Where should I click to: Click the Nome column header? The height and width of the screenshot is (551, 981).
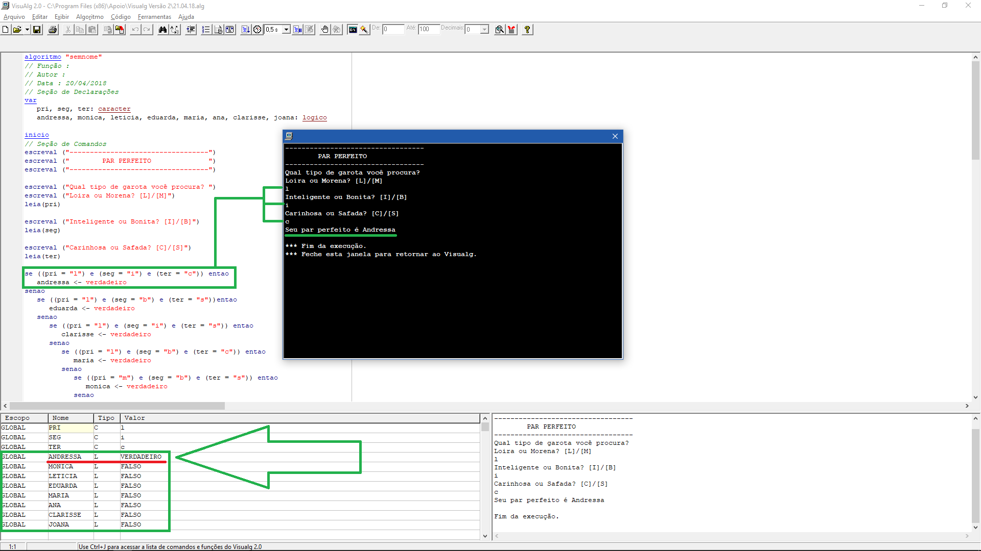tap(71, 418)
